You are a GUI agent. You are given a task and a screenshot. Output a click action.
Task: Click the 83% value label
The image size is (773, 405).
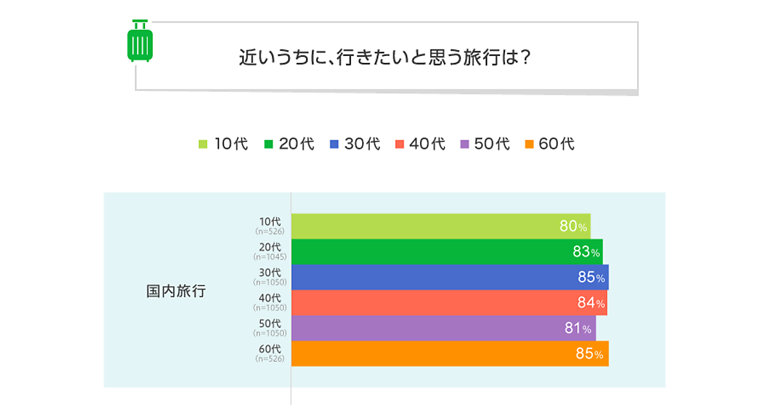pyautogui.click(x=586, y=252)
